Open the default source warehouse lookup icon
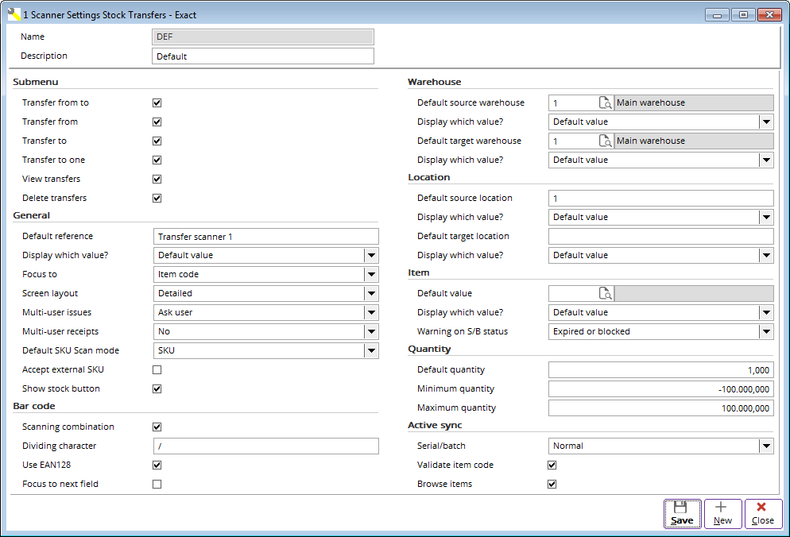 point(606,102)
